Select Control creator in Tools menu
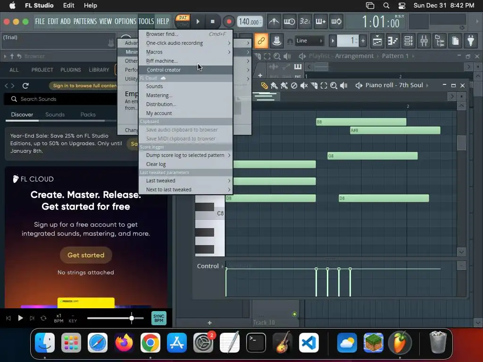Viewport: 483px width, 362px height. pos(185,70)
